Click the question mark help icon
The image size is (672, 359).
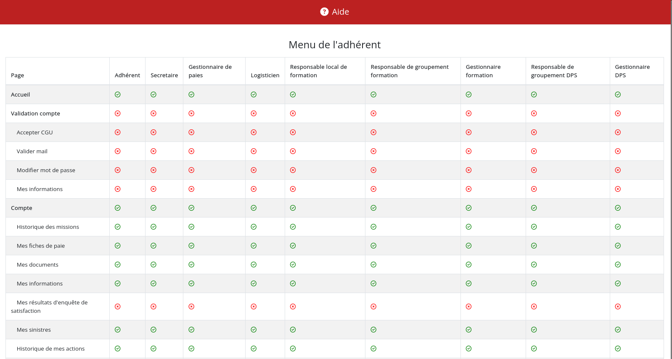click(324, 12)
